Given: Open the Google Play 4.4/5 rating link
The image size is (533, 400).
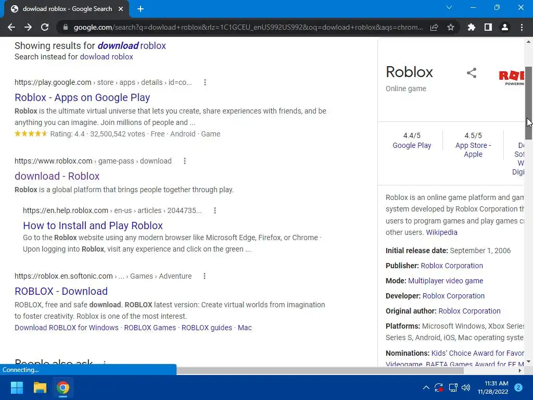Looking at the screenshot, I should click(x=412, y=145).
